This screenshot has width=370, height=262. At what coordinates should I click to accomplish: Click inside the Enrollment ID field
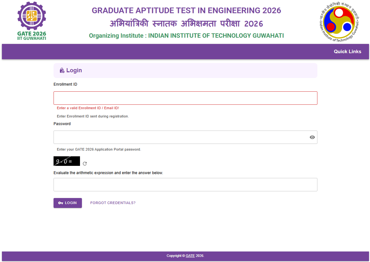point(185,98)
